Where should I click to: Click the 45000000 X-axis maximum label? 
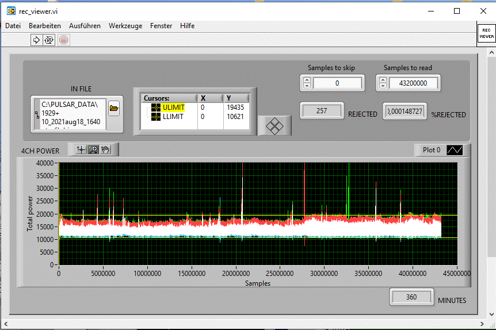pos(456,274)
